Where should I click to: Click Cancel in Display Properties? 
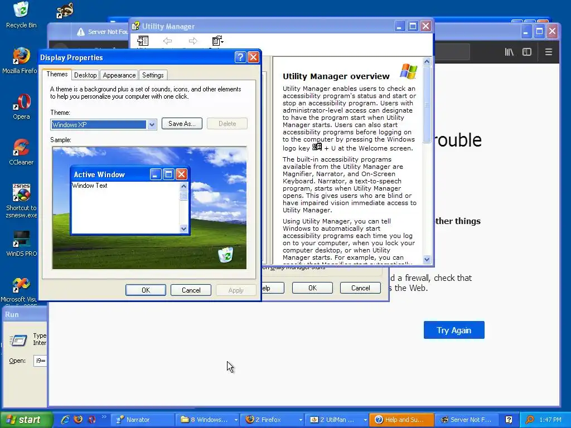coord(191,290)
